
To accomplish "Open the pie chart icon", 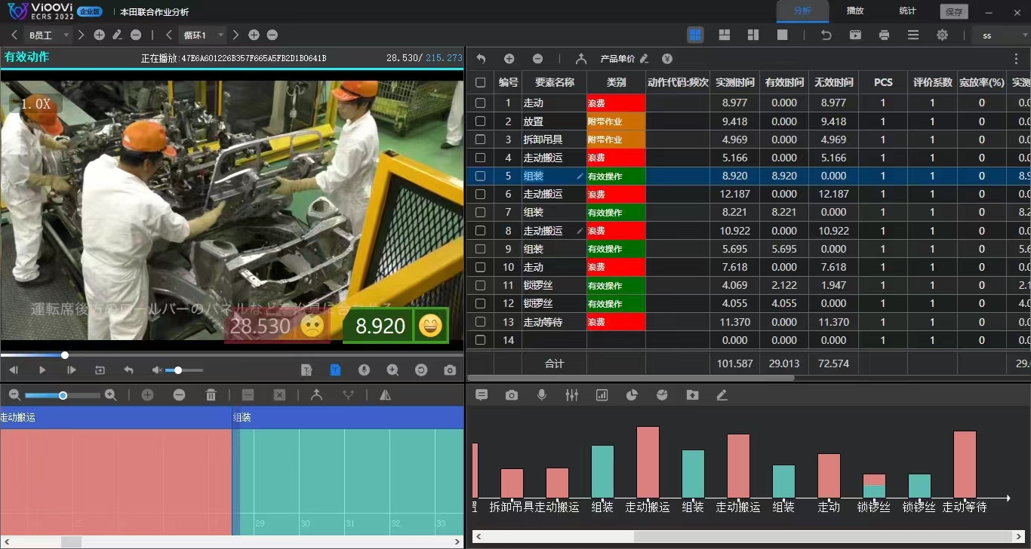I will (x=632, y=395).
